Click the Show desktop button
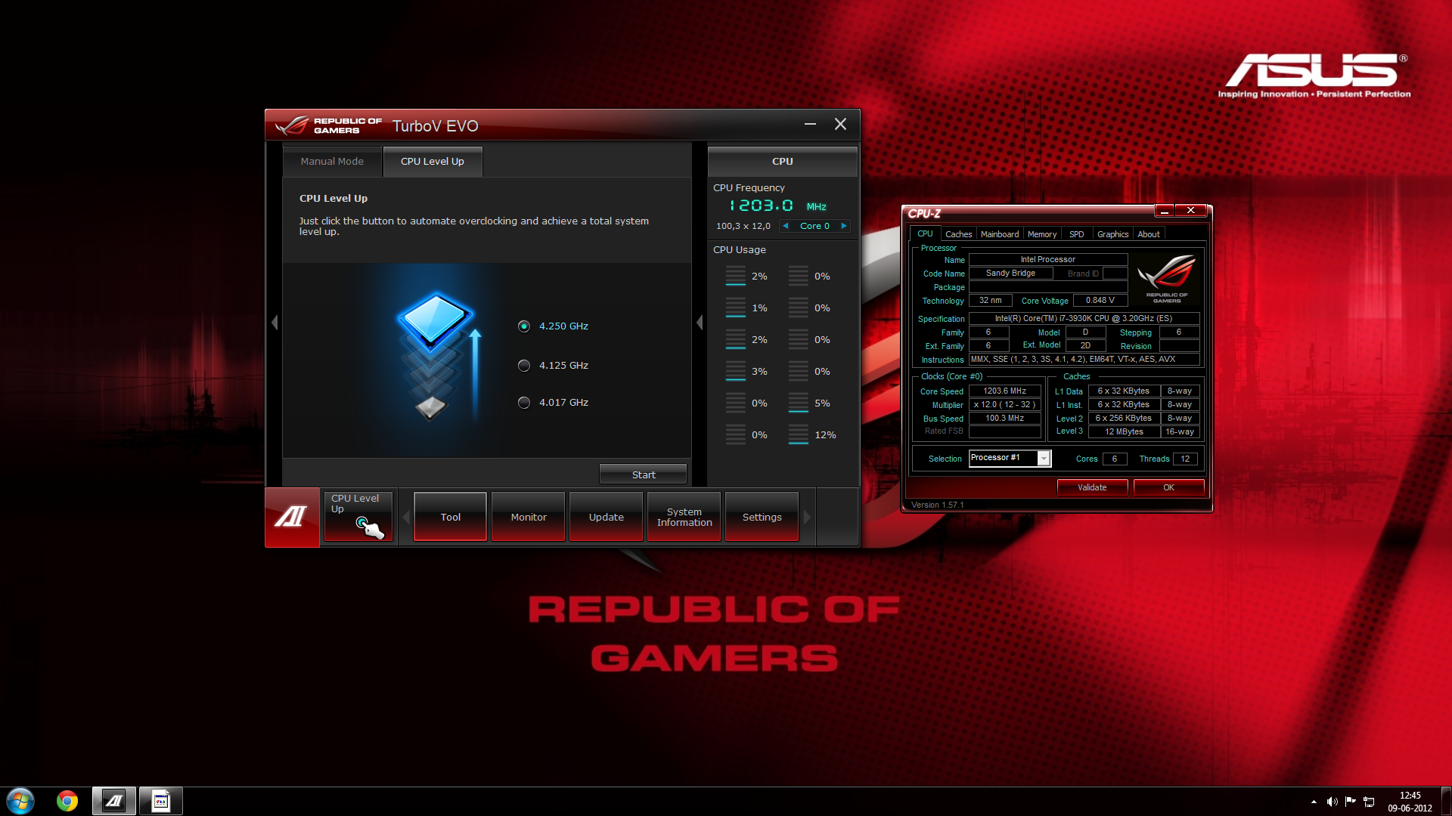1452x816 pixels. 1446,802
